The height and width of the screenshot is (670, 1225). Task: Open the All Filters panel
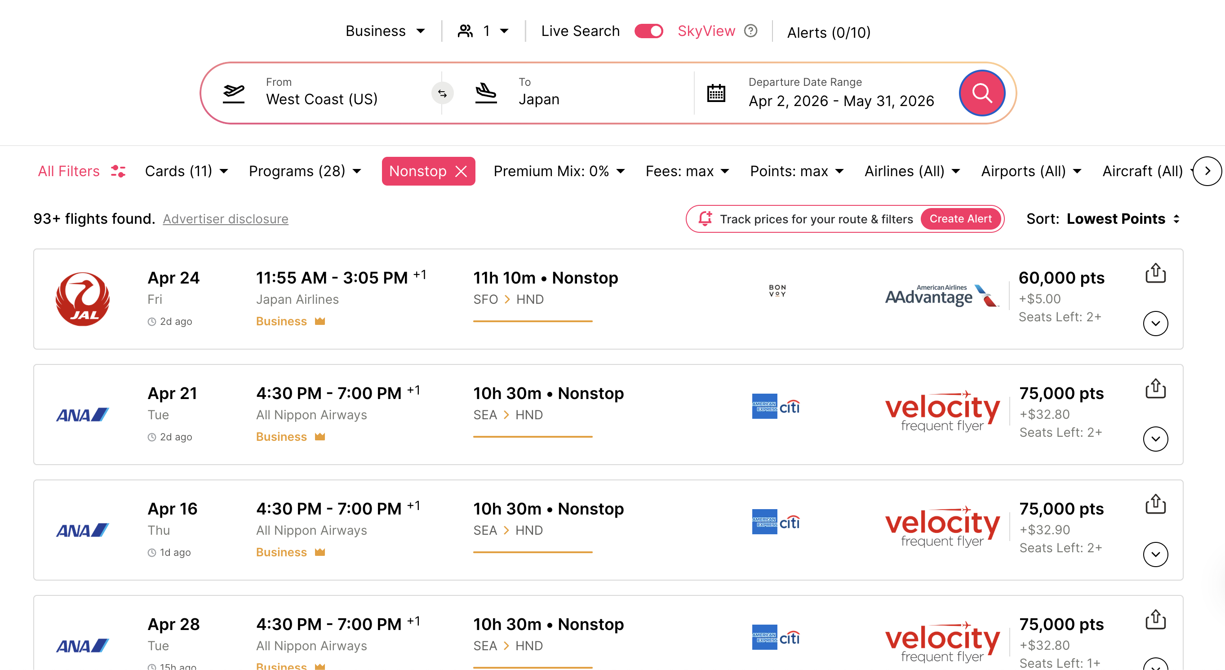(x=82, y=171)
